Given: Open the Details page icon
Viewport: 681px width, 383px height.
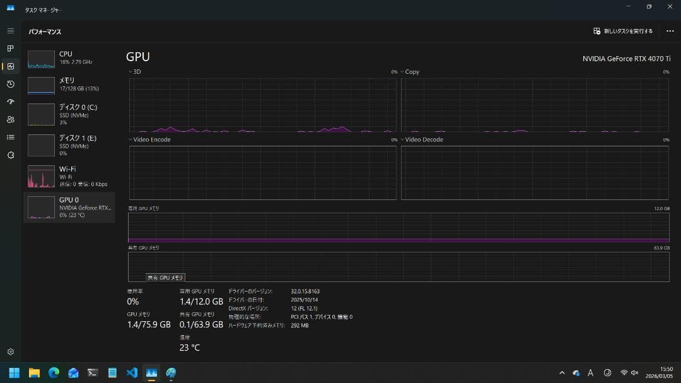Looking at the screenshot, I should [x=10, y=137].
